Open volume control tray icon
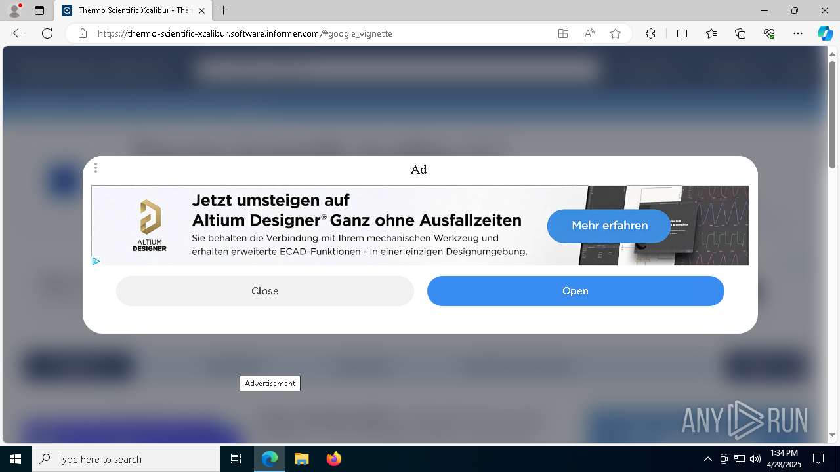Screen dimensions: 840x472 pos(755,459)
